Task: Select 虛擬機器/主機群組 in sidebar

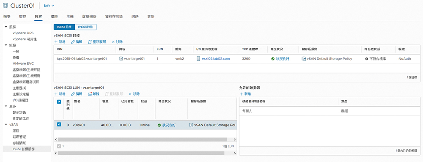Action: [x=26, y=69]
